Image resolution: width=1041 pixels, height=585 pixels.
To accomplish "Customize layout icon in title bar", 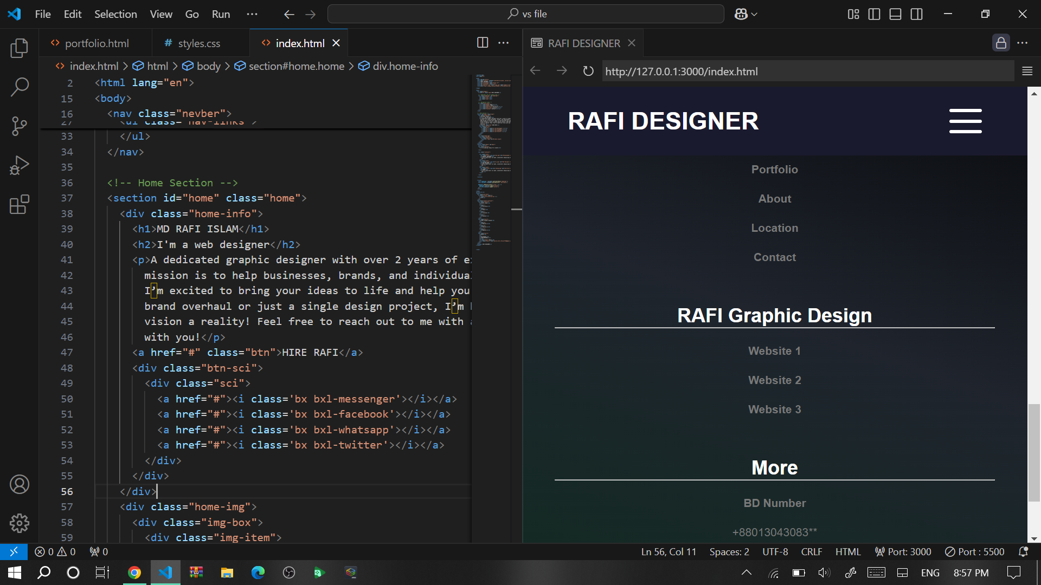I will [x=853, y=14].
